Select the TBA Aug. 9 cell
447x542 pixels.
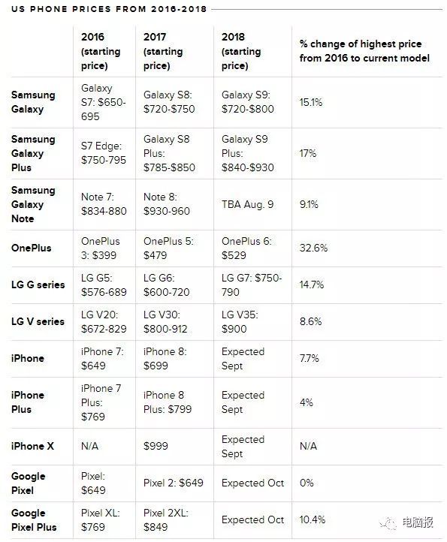(248, 204)
